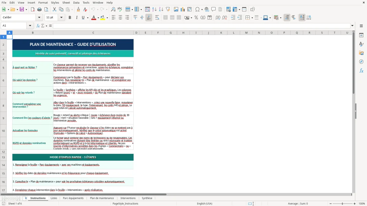Add a decimal place
This screenshot has width=367, height=206.
coord(218,18)
